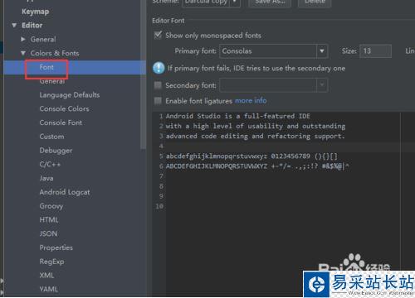Open Console Font settings

61,123
